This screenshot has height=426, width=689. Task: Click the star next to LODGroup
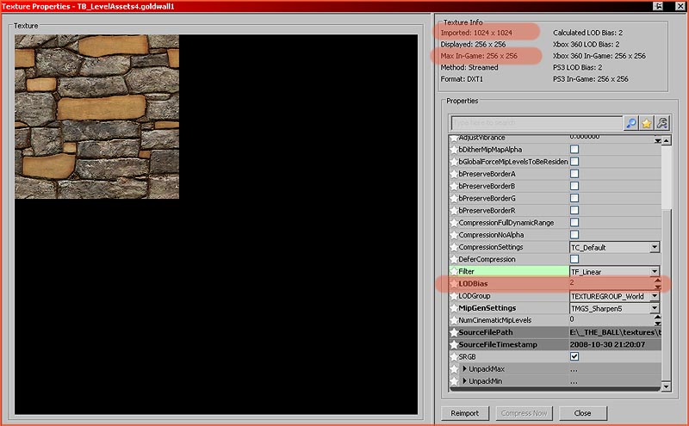click(x=454, y=296)
